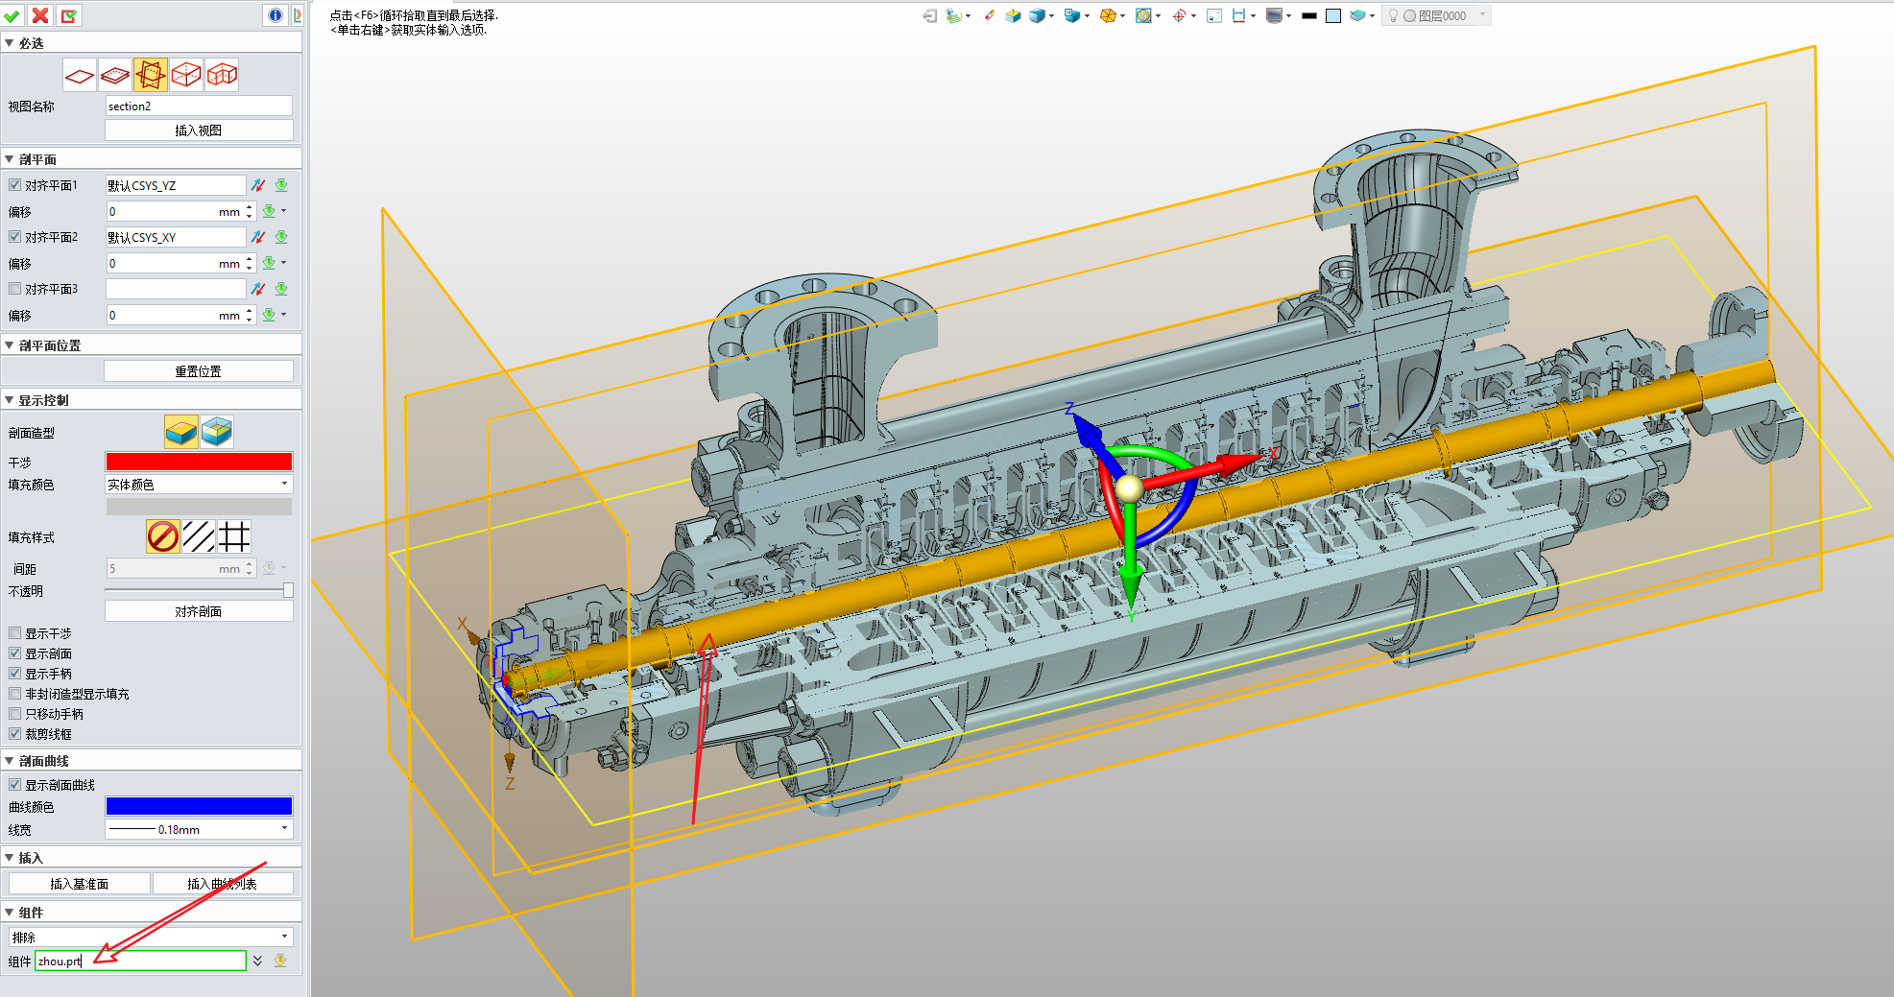Screen dimensions: 1894x997
Task: Open the 线宽 dropdown showing 0.18mm
Action: tap(199, 829)
